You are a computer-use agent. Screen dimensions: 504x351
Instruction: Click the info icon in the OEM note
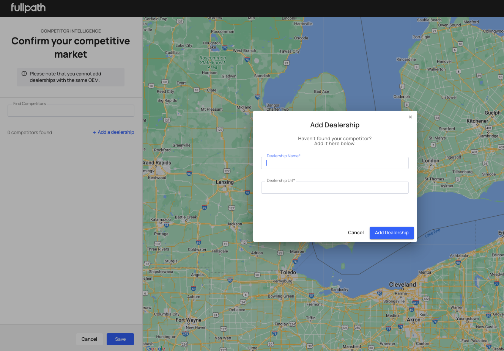pos(24,74)
